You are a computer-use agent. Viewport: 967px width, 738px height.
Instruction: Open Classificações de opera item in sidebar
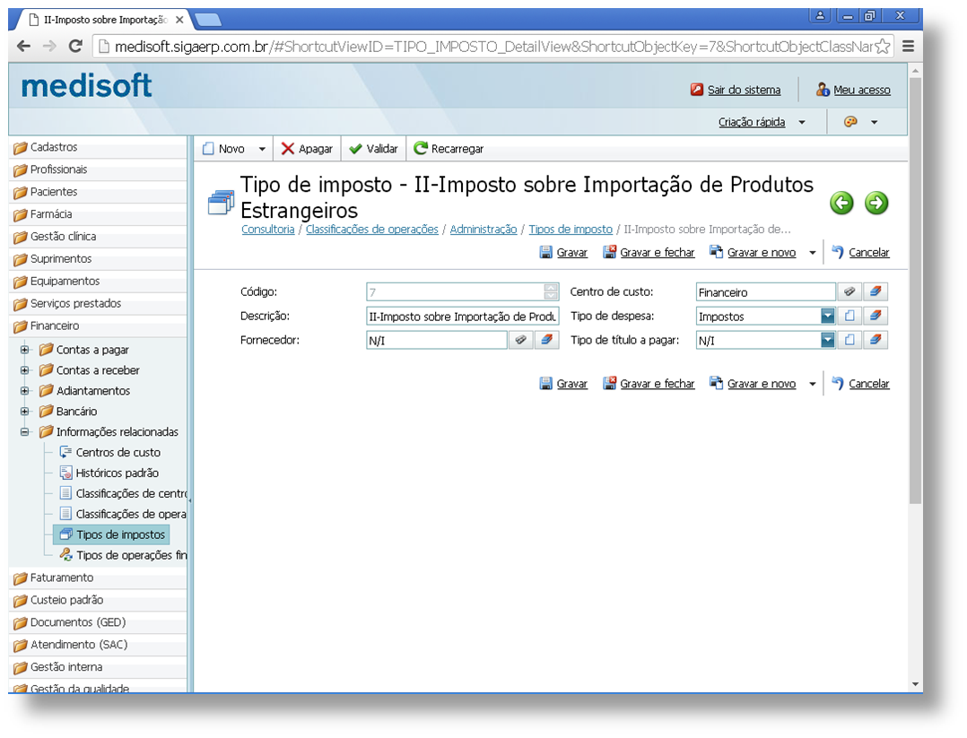pos(123,514)
